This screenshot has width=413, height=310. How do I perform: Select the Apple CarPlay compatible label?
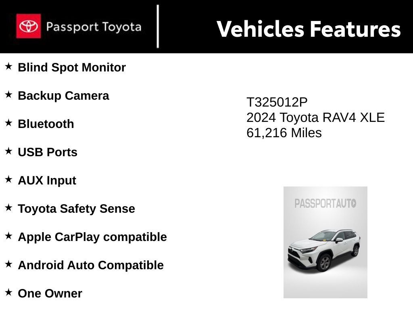tap(92, 237)
